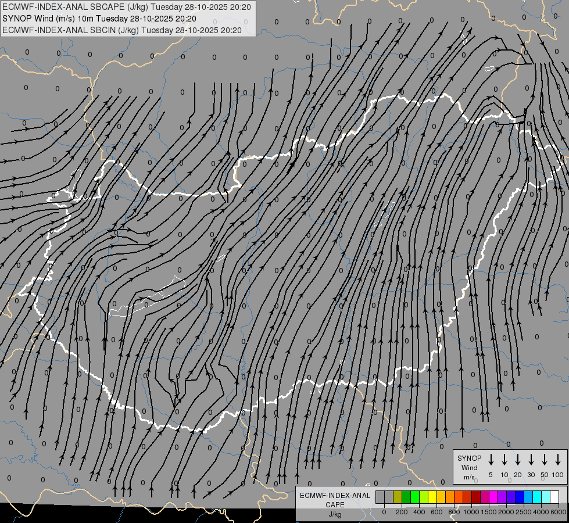569x523 pixels.
Task: Choose the pale cyan CAPE swatch
Action: 546,497
